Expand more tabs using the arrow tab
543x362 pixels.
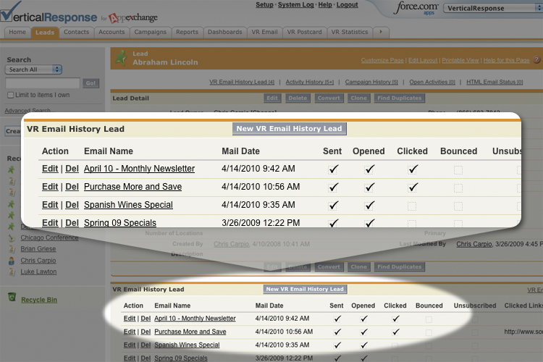380,32
